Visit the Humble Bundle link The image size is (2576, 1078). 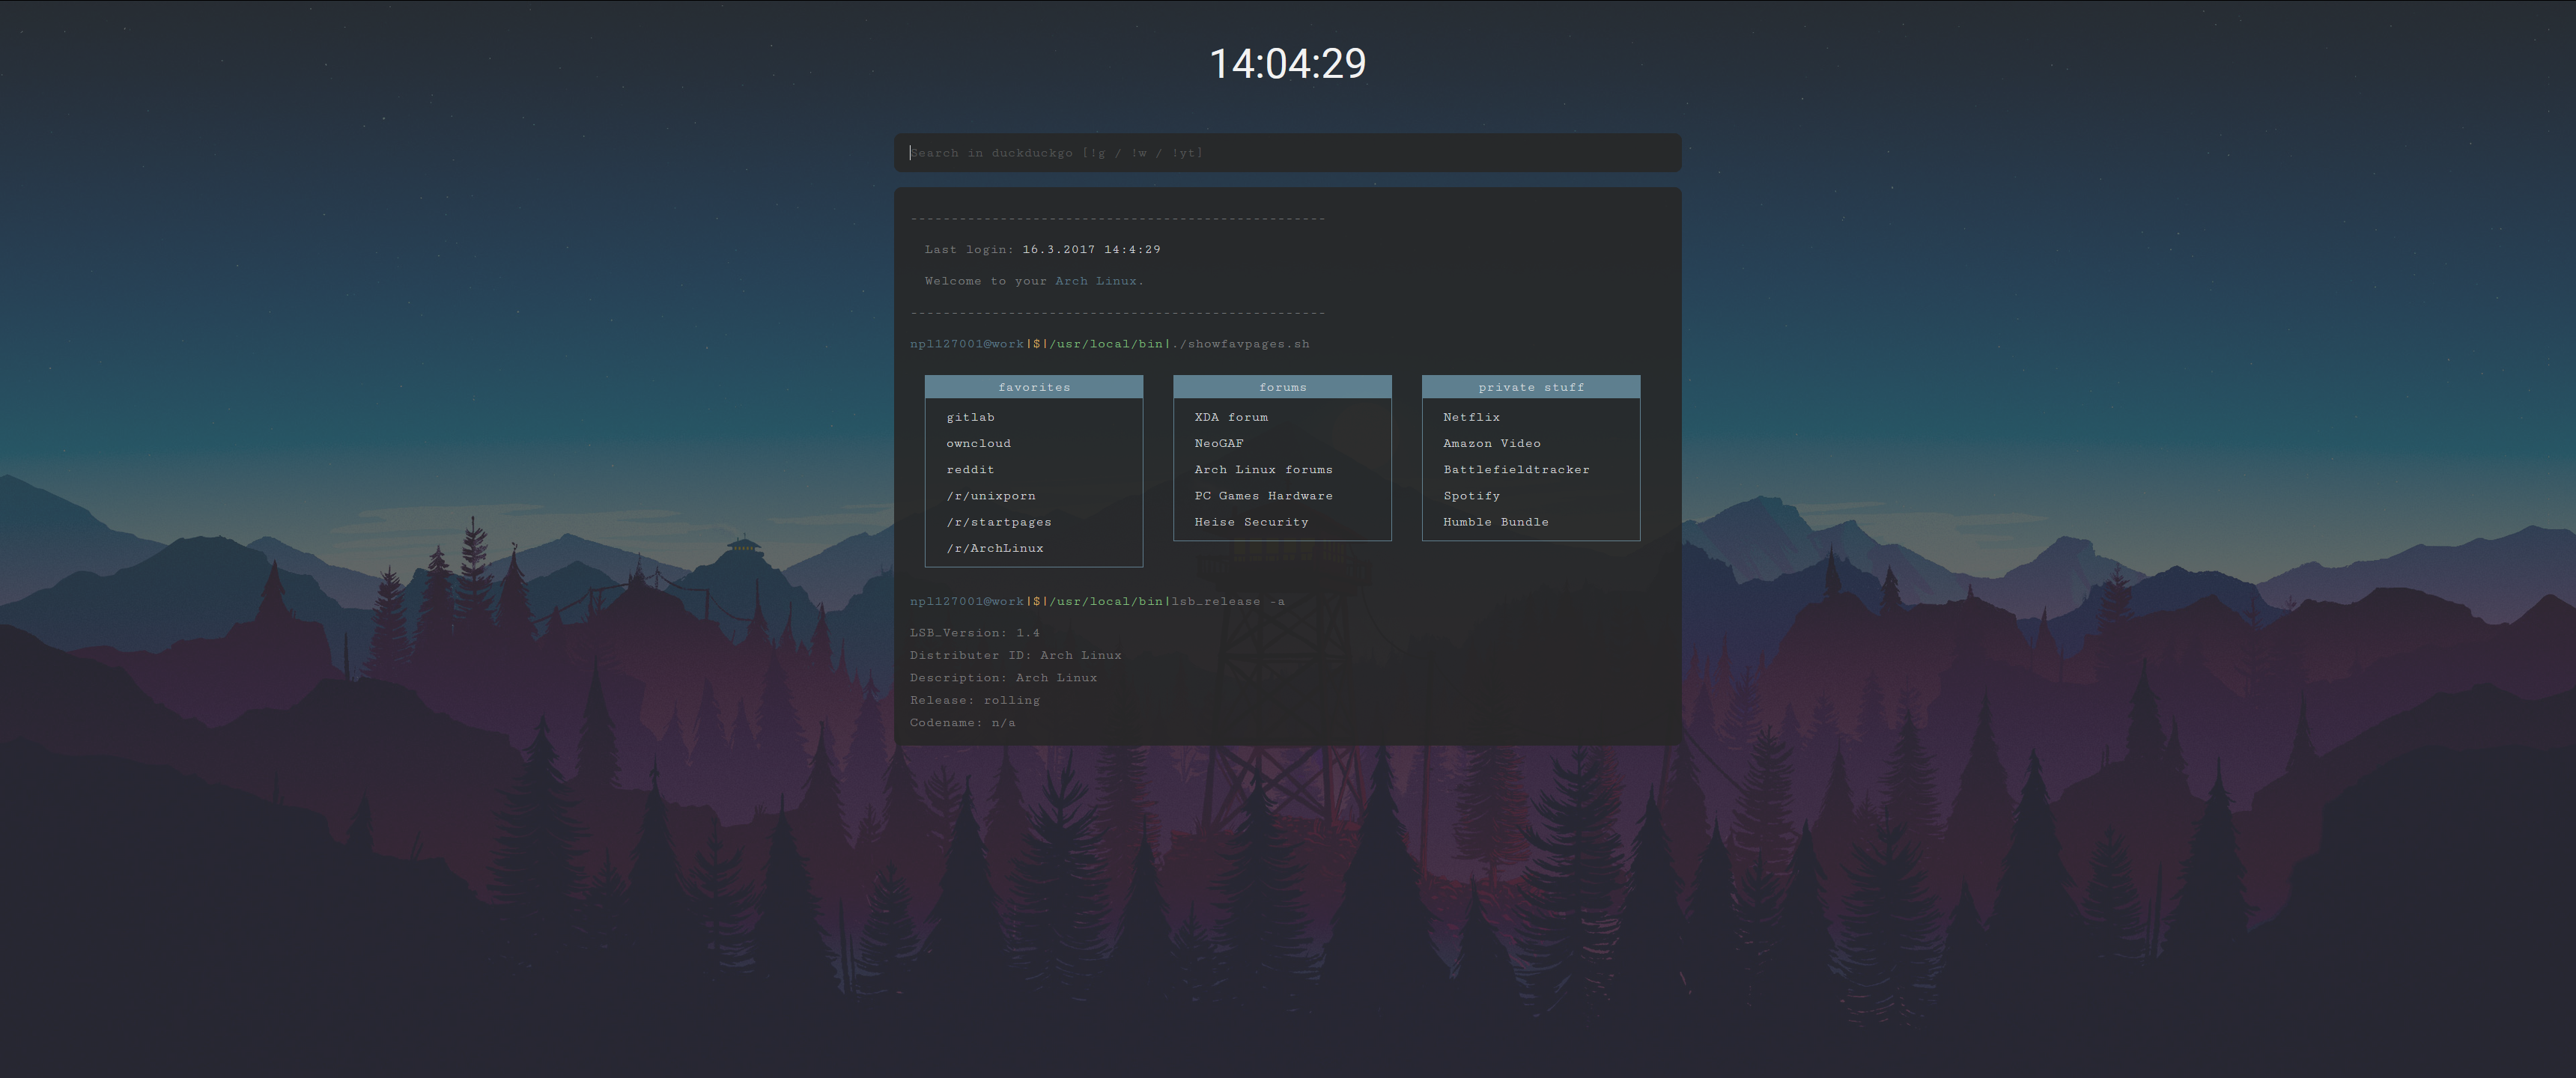click(1495, 522)
